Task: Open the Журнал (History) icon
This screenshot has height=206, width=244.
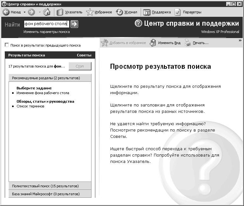Action: [x=120, y=12]
